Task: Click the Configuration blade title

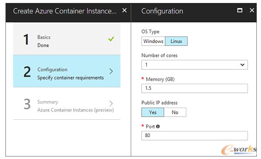Action: click(162, 11)
